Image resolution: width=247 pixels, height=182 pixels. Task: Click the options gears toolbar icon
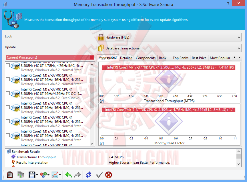pos(43,175)
